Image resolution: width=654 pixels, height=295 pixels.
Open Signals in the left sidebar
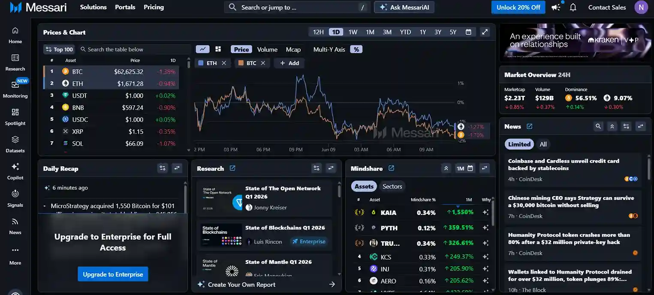point(15,199)
